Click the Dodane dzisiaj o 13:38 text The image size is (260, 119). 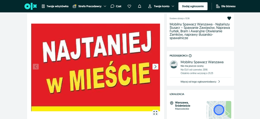(x=180, y=18)
